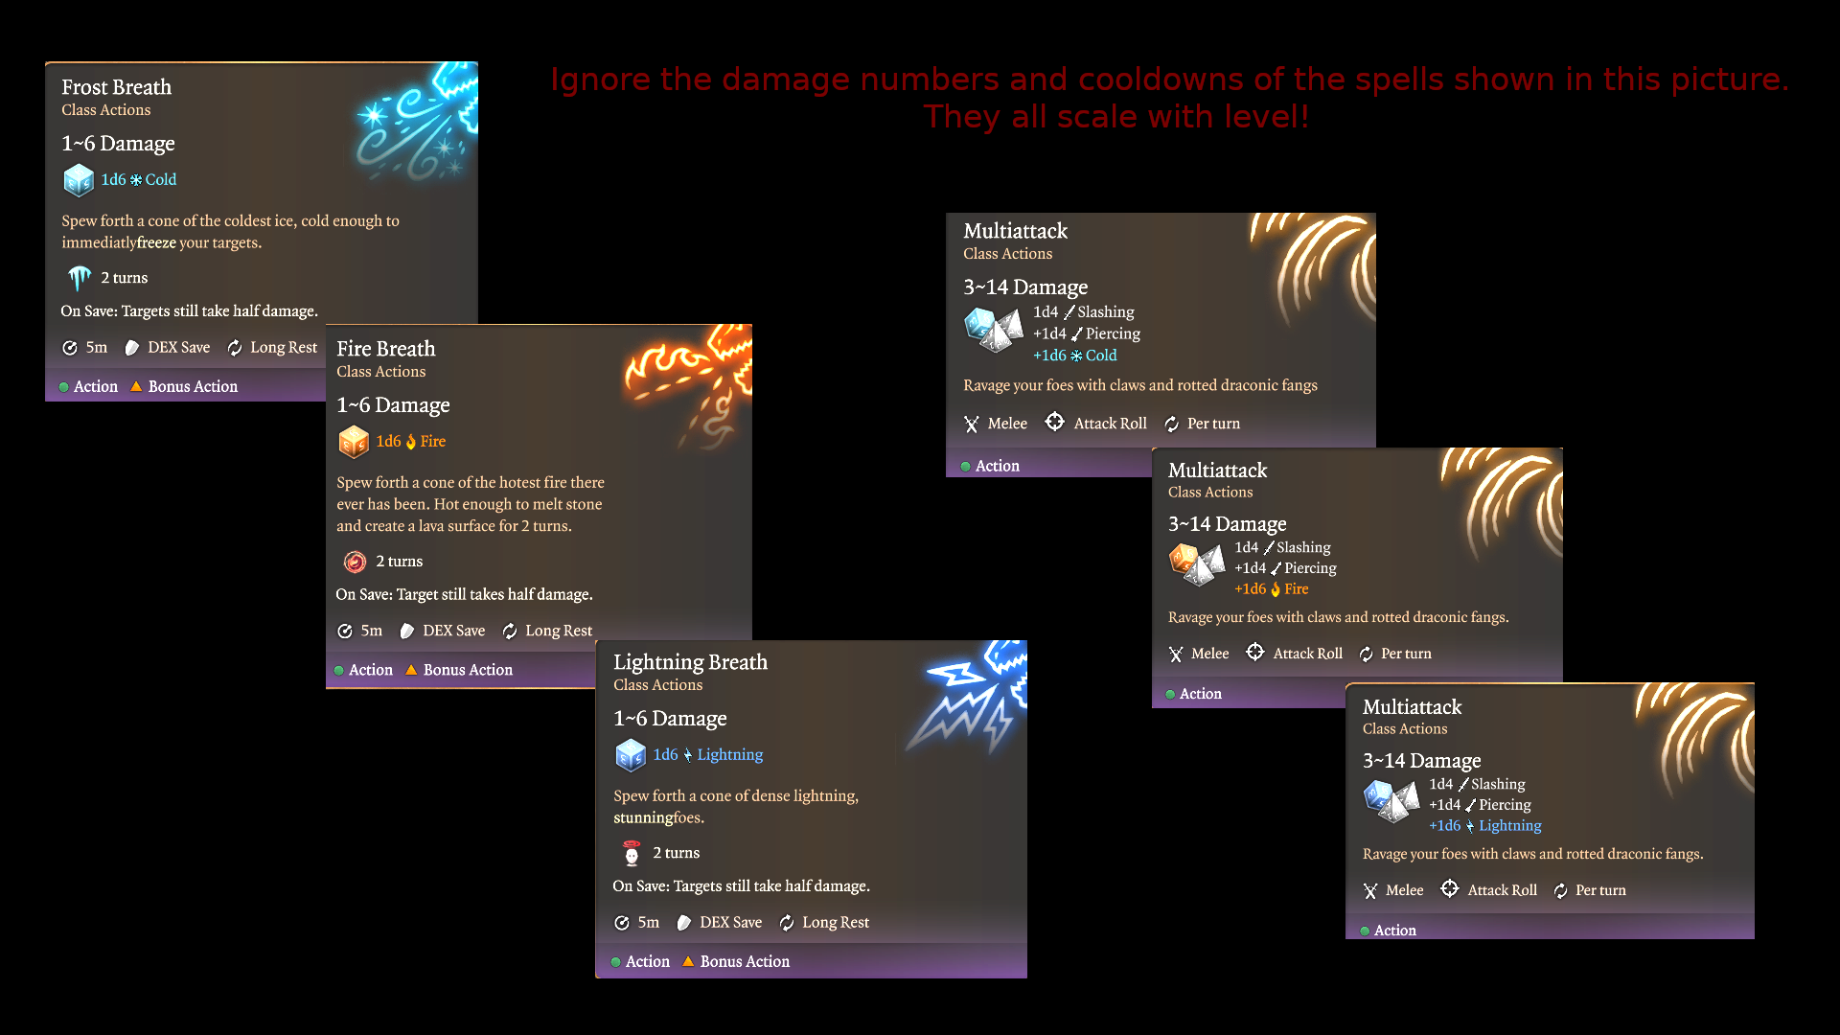1840x1035 pixels.
Task: Click the Lightning Breath blue dice icon
Action: (631, 755)
